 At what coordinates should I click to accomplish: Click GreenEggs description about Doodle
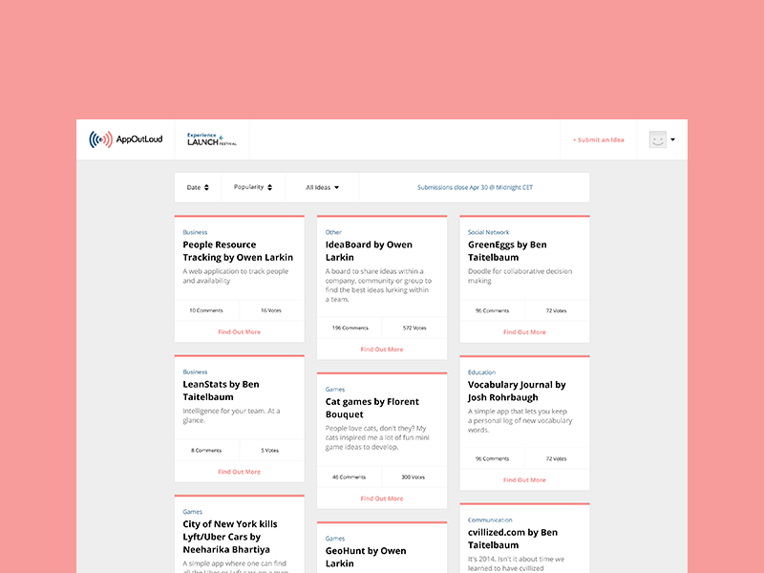coord(520,276)
